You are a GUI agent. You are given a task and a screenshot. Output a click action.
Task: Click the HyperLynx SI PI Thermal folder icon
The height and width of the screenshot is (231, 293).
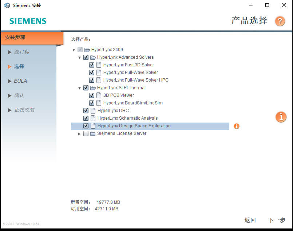[x=93, y=88]
